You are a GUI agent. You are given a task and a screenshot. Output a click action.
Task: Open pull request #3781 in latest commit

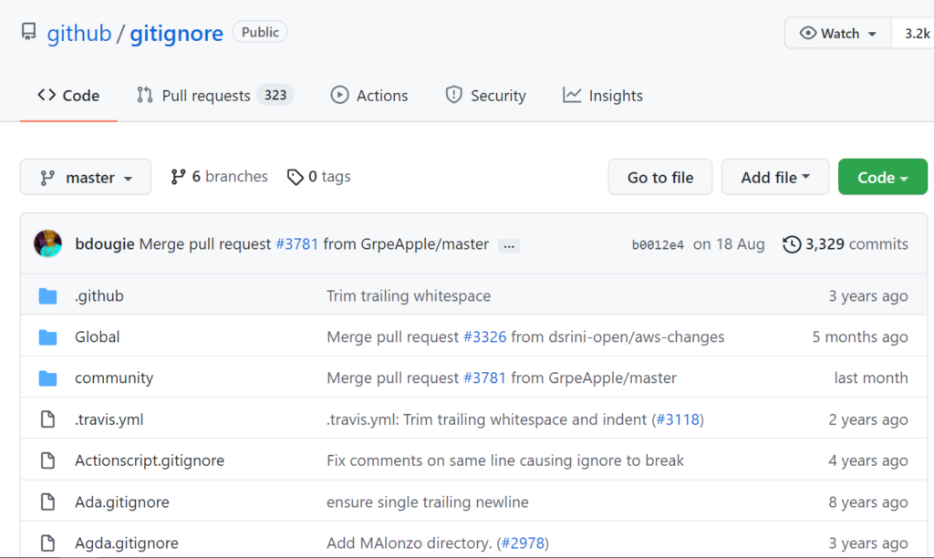(296, 244)
